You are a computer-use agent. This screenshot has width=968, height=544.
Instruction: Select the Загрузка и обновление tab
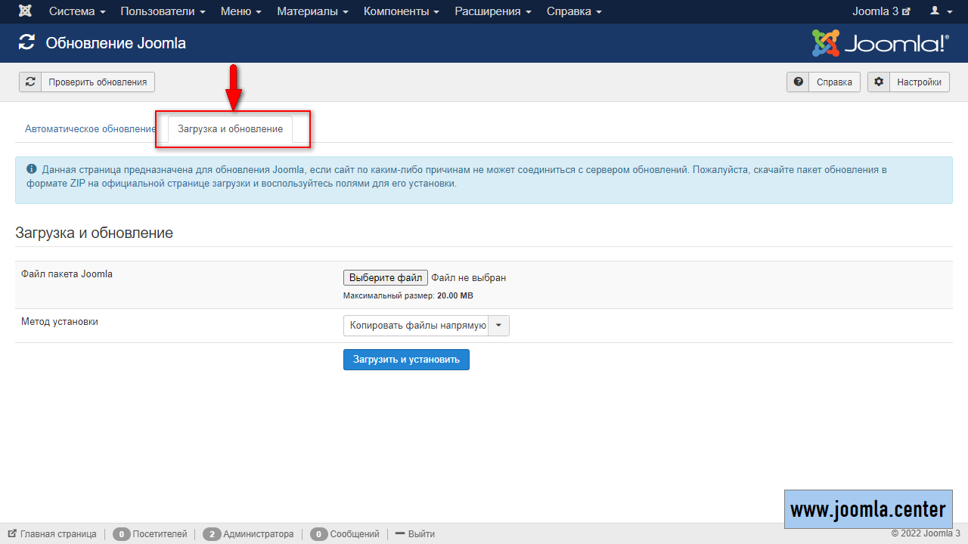230,128
